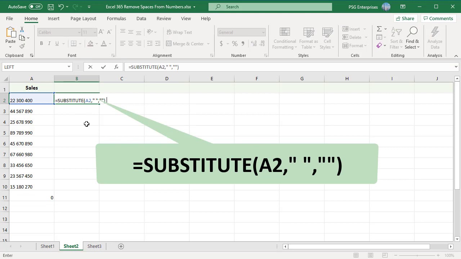
Task: Click the Copy icon in Clipboard group
Action: [22, 38]
